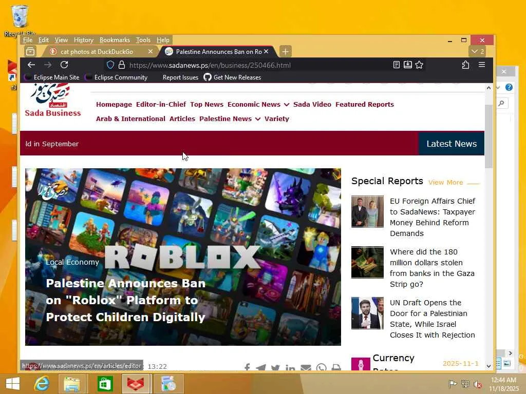The height and width of the screenshot is (394, 526).
Task: Open the sidebar panel button left of tabs
Action: (30, 51)
